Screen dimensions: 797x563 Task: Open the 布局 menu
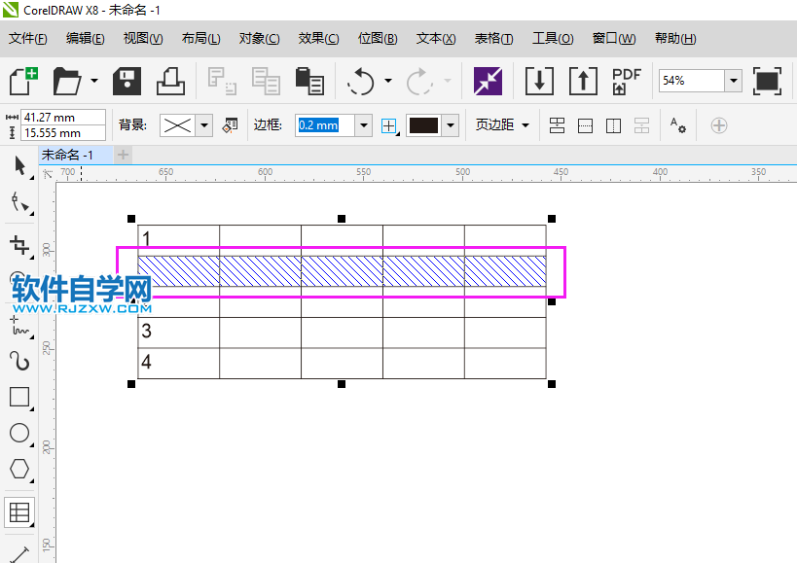click(200, 39)
